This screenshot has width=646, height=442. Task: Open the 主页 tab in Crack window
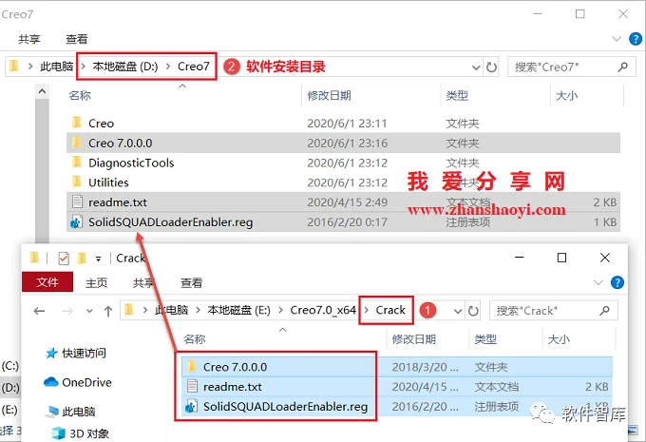coord(96,283)
